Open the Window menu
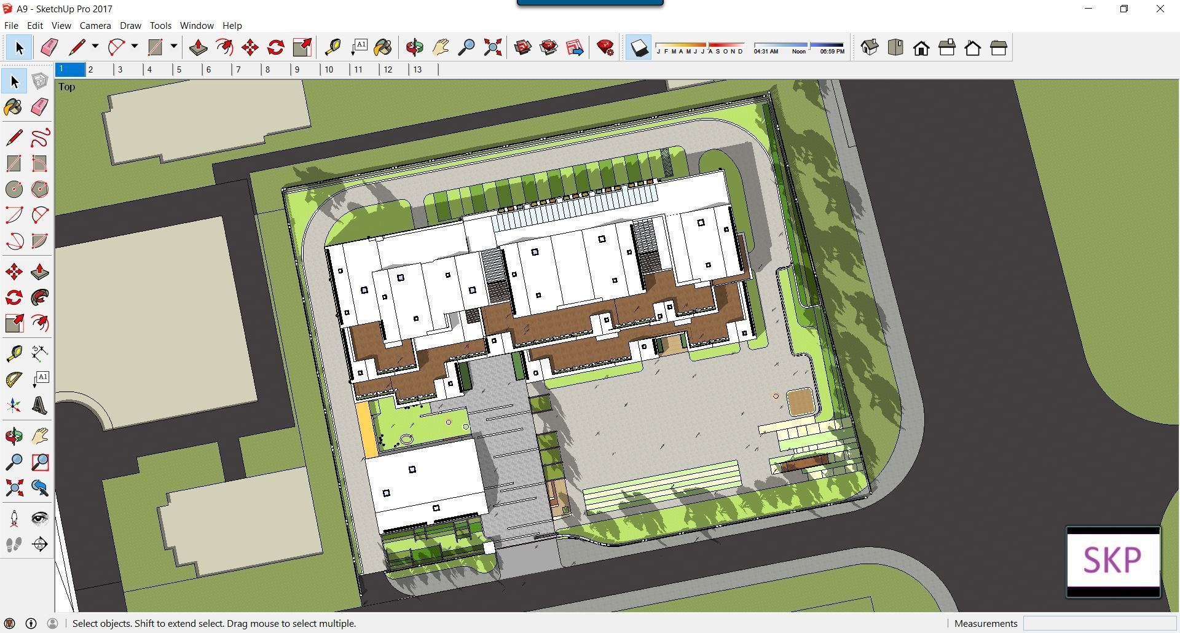This screenshot has width=1180, height=633. (197, 26)
